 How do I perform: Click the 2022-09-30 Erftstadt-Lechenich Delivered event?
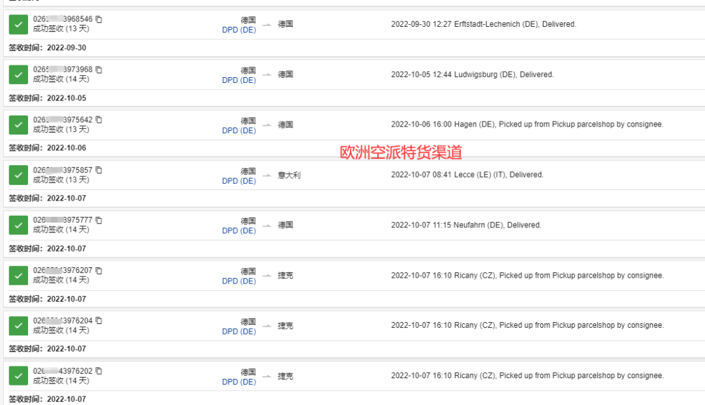coord(483,24)
